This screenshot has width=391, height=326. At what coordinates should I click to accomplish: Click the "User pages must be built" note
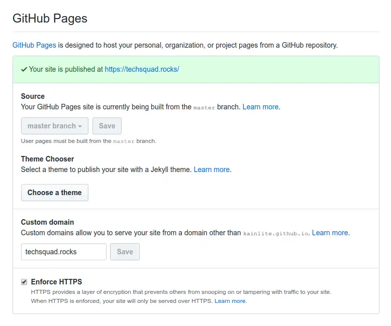click(x=88, y=141)
